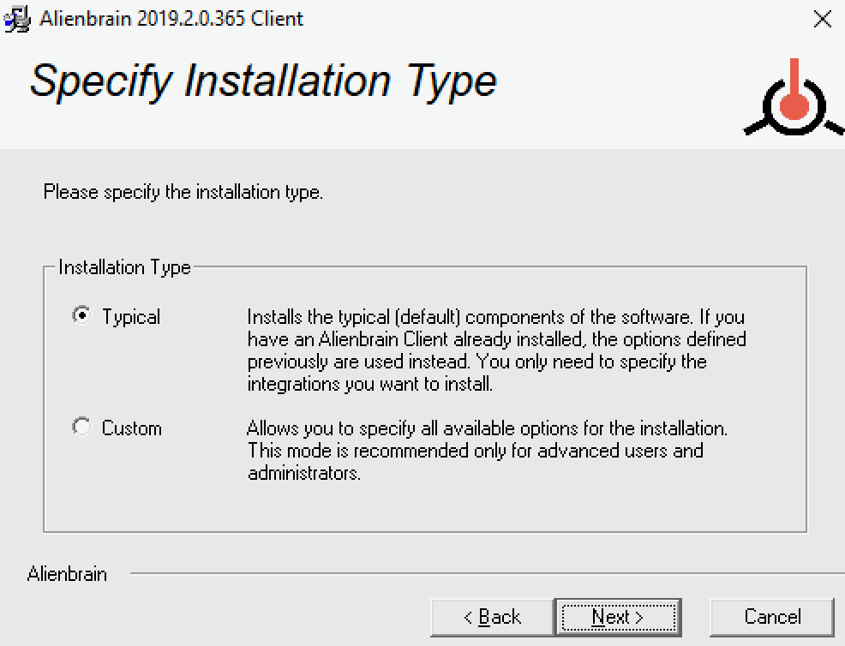The image size is (845, 646).
Task: Click the Typical installation description paragraph
Action: point(496,350)
